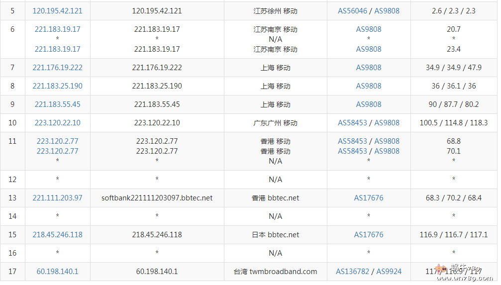Click AS9808 link in hop 9 row
The height and width of the screenshot is (285, 501).
coord(369,104)
